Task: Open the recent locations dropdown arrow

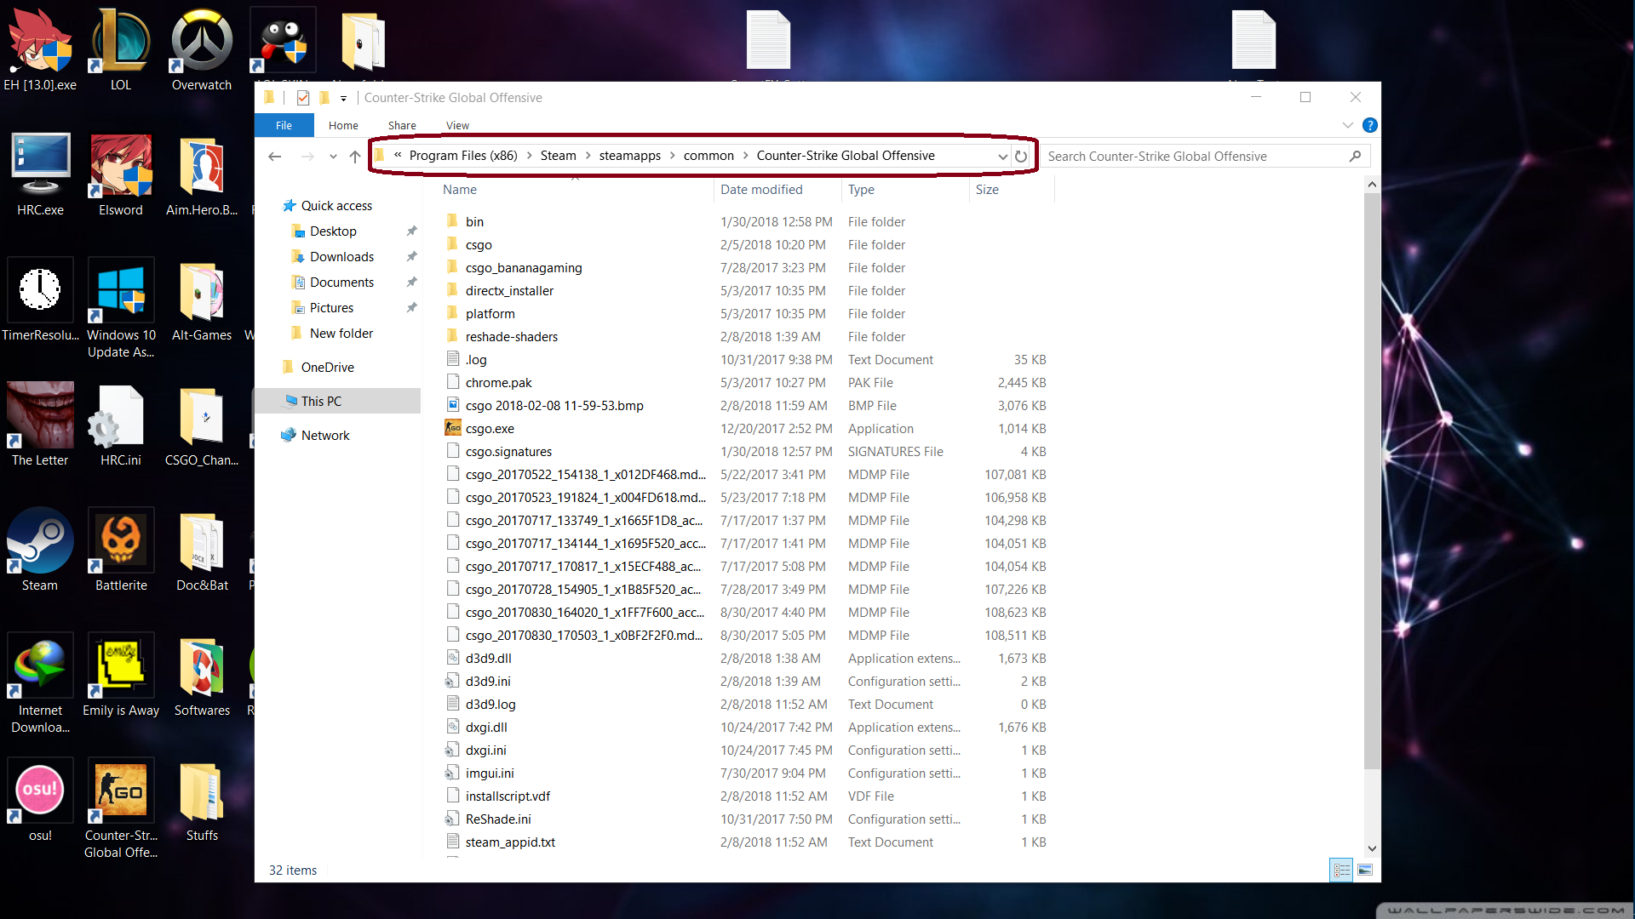Action: point(333,156)
